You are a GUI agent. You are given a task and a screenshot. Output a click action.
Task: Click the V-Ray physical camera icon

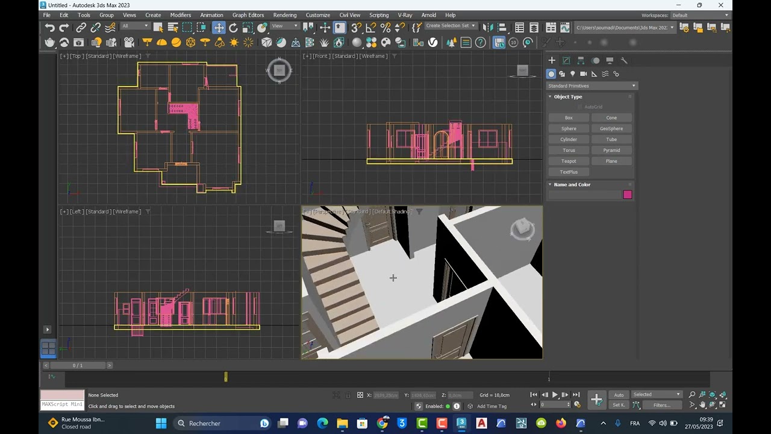pos(129,42)
